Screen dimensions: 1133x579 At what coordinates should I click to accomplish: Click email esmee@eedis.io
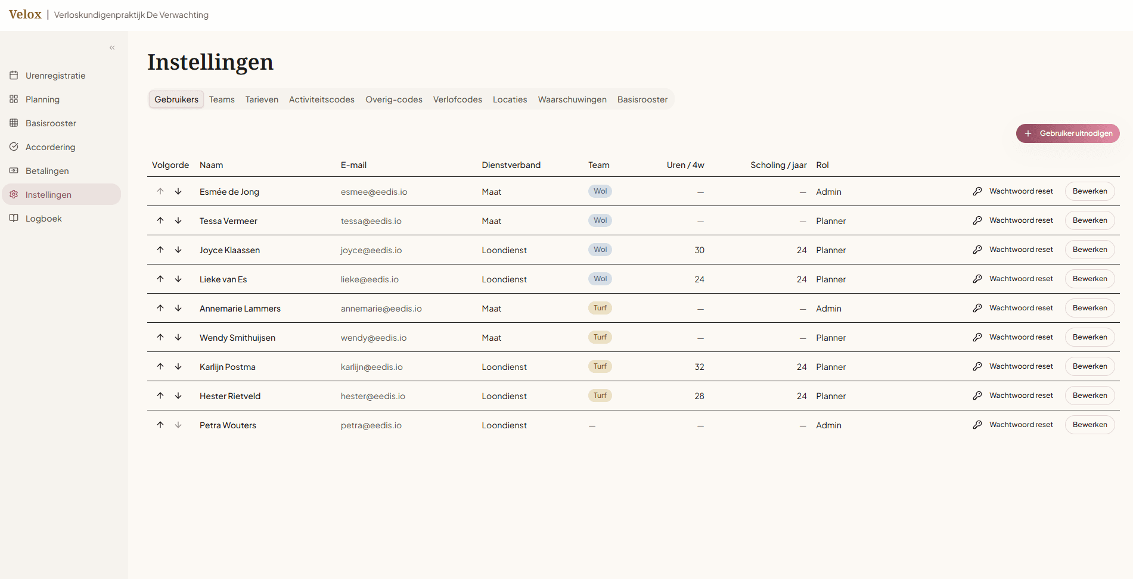tap(374, 192)
